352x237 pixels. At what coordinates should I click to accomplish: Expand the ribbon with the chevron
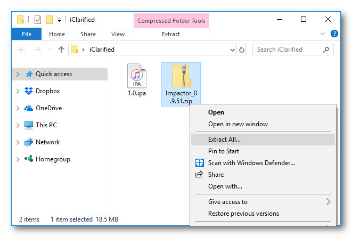[323, 34]
